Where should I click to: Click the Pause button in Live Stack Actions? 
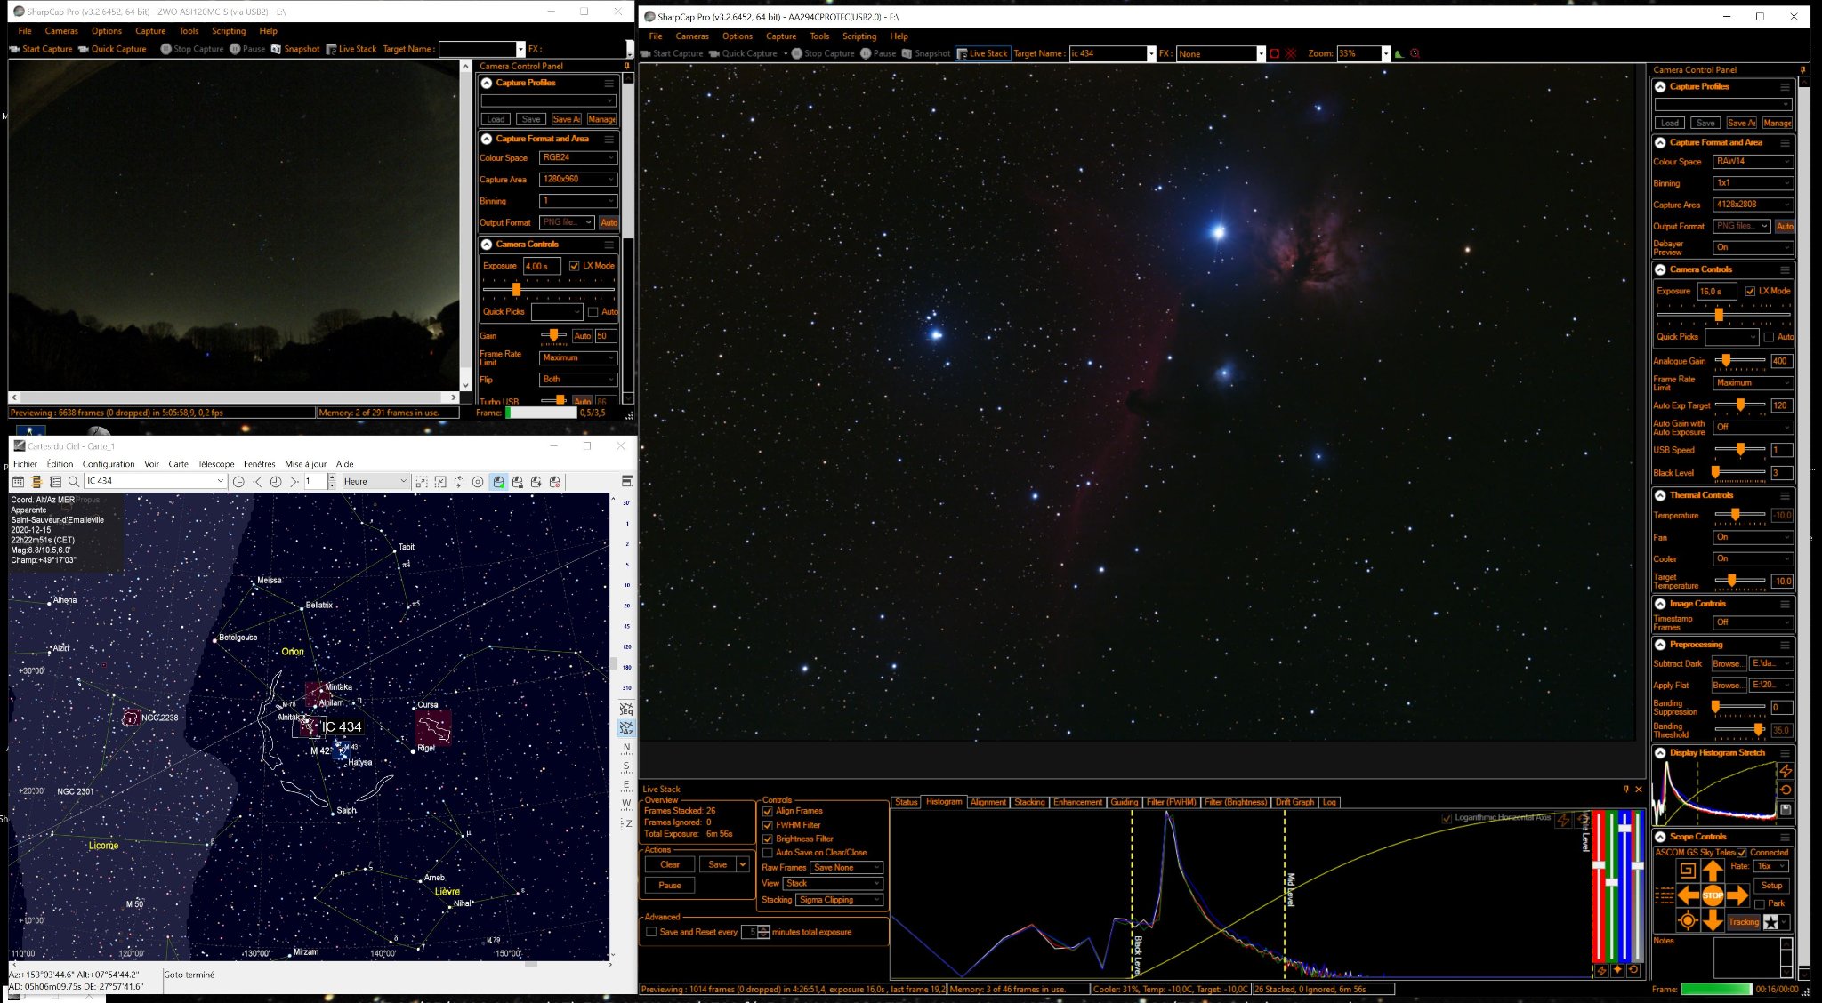pos(670,886)
